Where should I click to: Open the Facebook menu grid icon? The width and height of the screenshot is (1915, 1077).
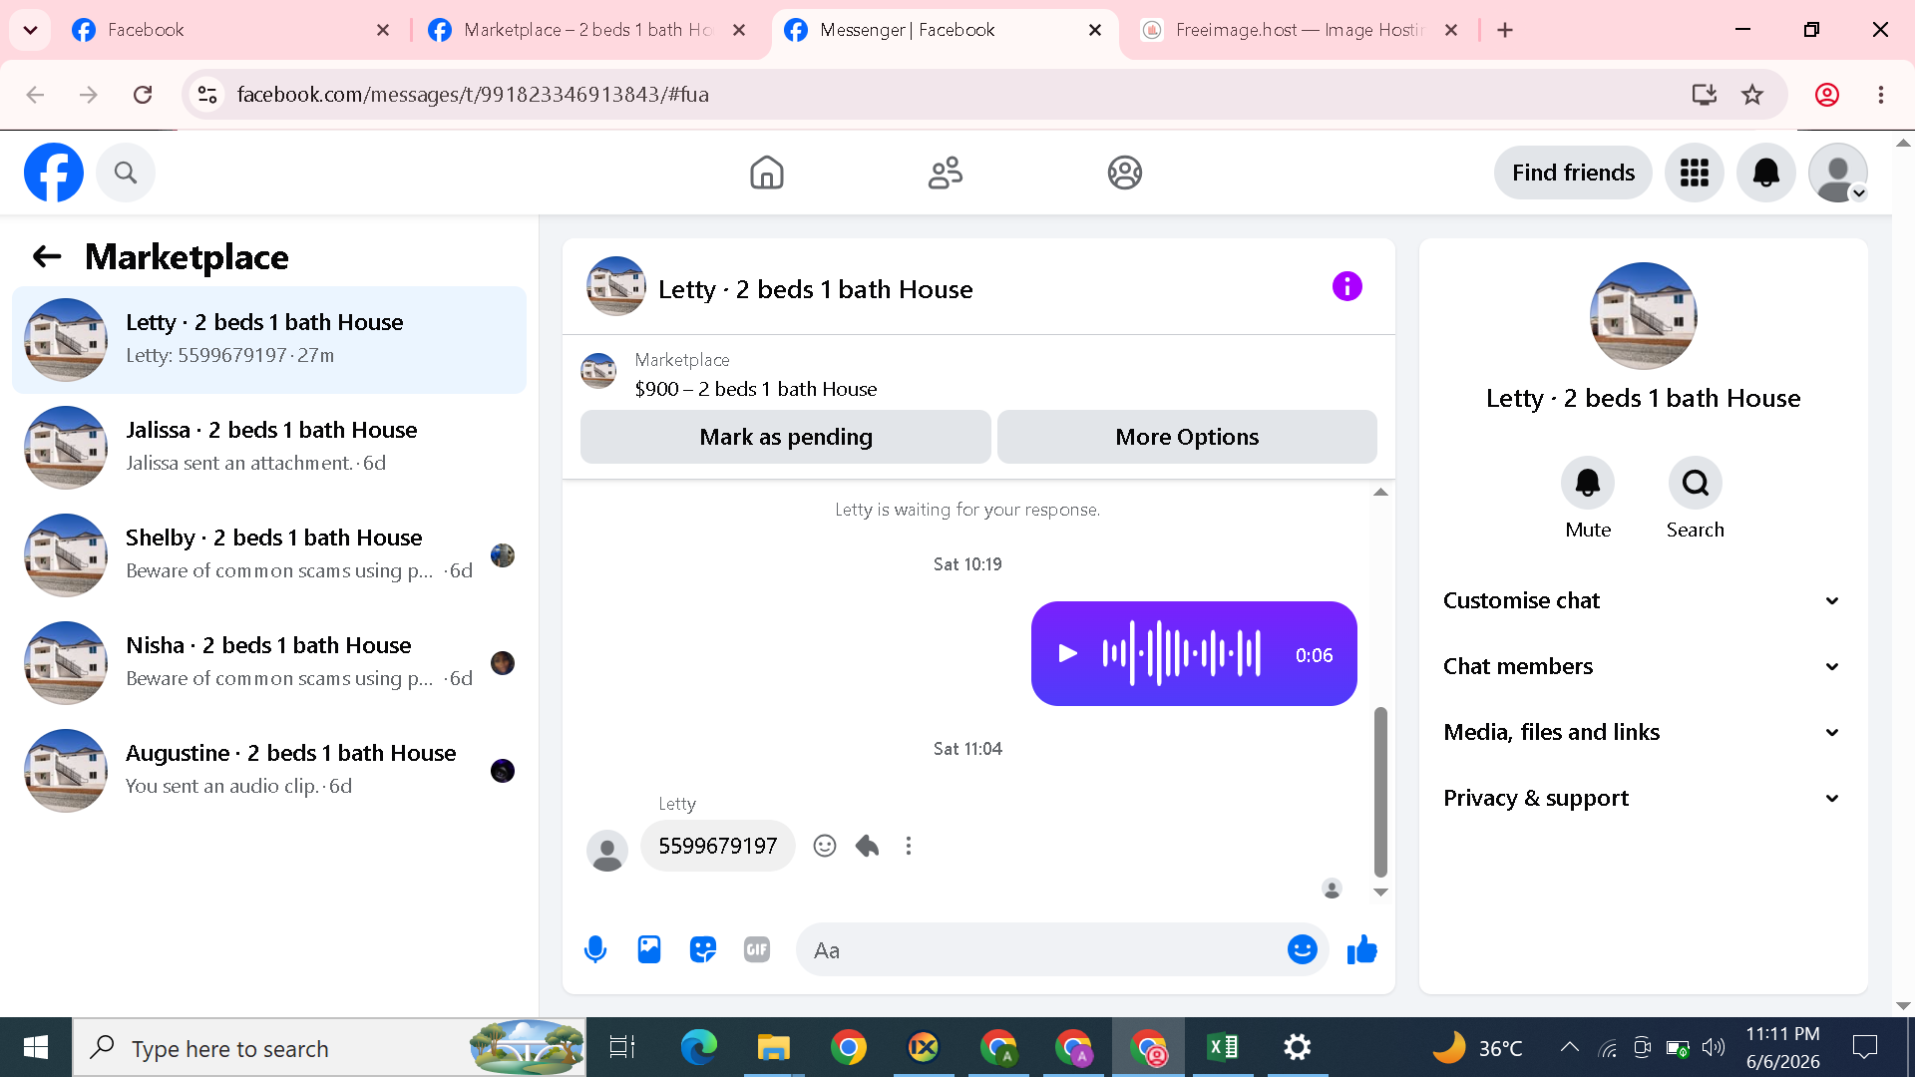point(1695,173)
